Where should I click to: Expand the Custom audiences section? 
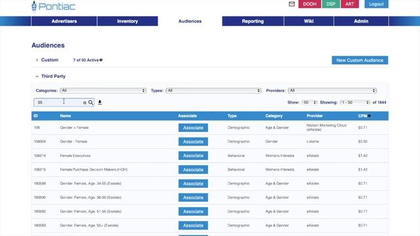point(37,60)
